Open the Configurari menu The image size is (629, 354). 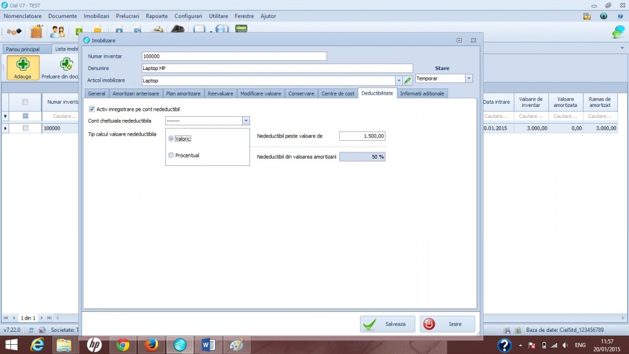pyautogui.click(x=188, y=16)
